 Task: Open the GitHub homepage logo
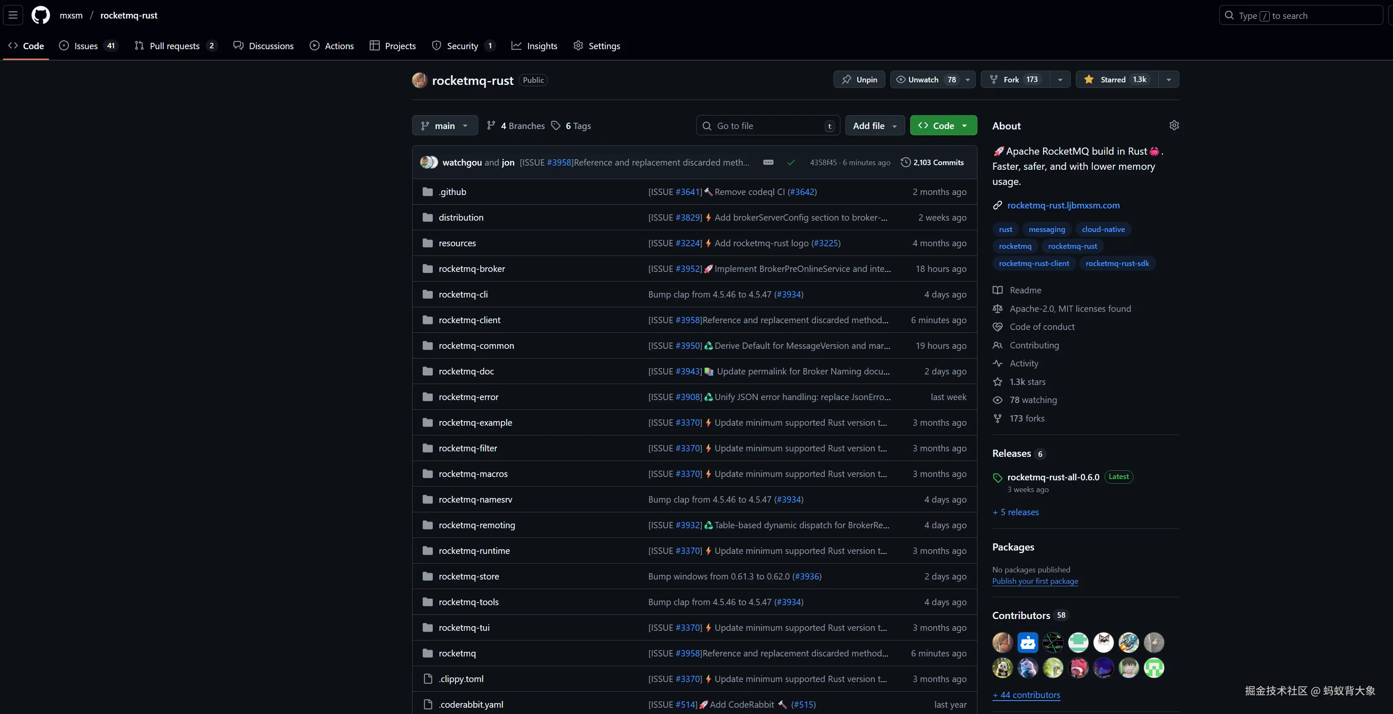click(40, 15)
